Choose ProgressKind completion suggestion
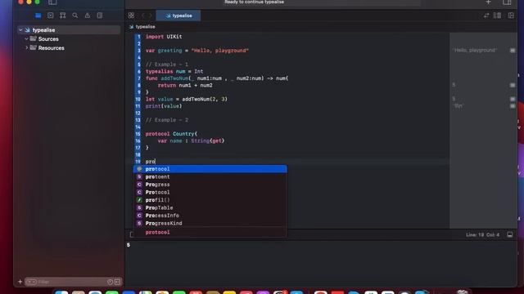Image resolution: width=524 pixels, height=294 pixels. tap(210, 223)
